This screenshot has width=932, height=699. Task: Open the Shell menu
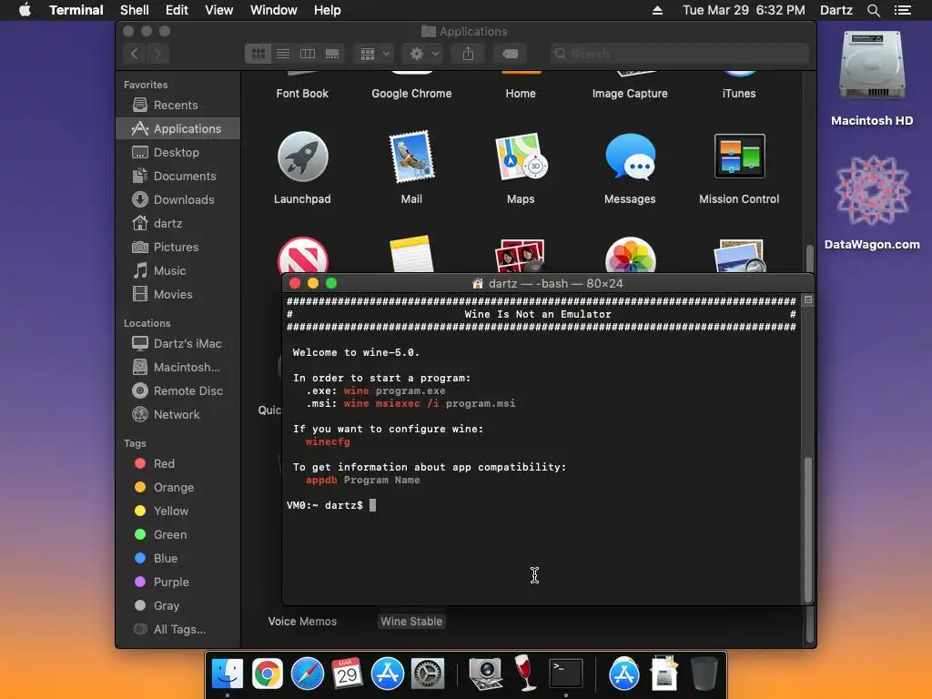click(x=135, y=10)
